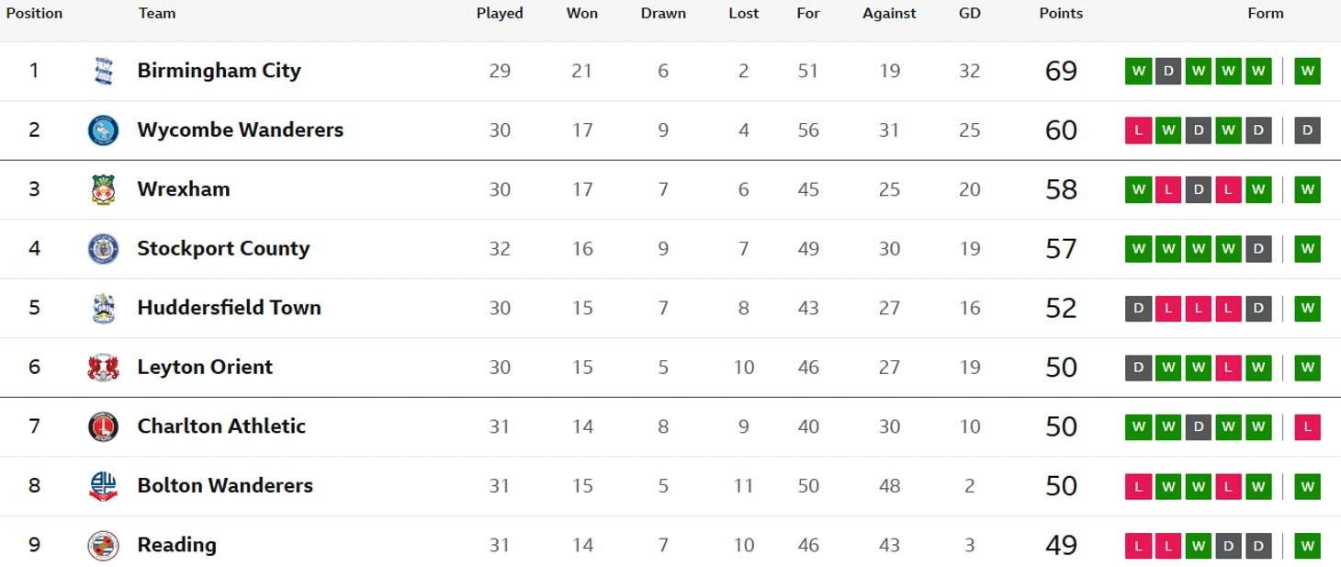
Task: Click the Wycombe Wanderers club crest
Action: tap(103, 130)
